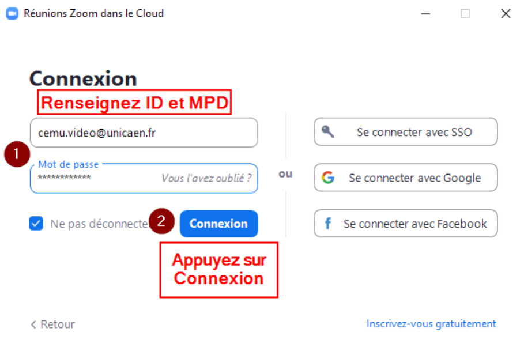Uncheck the Ne pas déconnecter checkbox

[36, 224]
